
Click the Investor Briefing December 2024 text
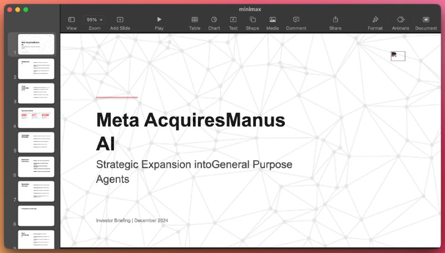pos(132,220)
